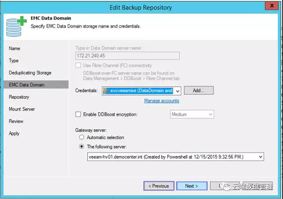Go to the Type wizard step
This screenshot has height=199, width=283.
(14, 61)
